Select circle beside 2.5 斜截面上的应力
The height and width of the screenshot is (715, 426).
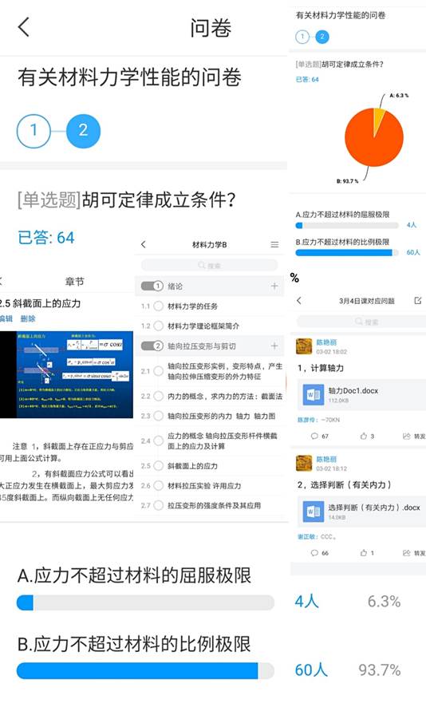[x=158, y=465]
